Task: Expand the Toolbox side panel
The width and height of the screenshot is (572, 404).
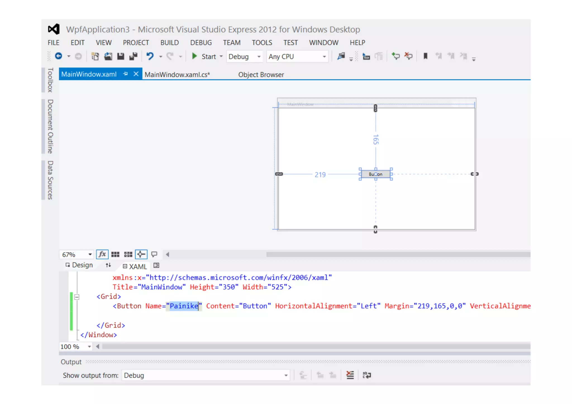Action: (50, 80)
